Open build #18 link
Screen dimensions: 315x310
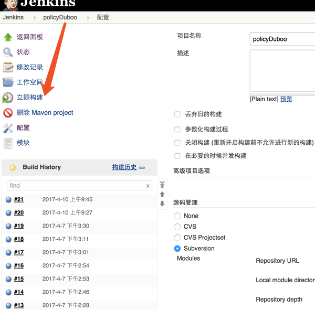pyautogui.click(x=19, y=239)
